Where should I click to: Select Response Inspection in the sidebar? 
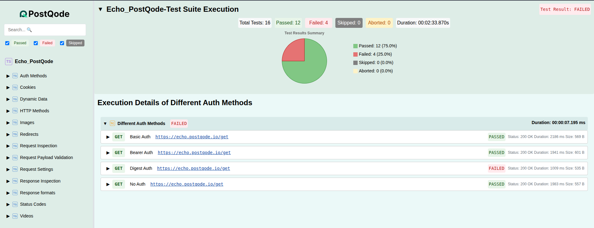40,181
